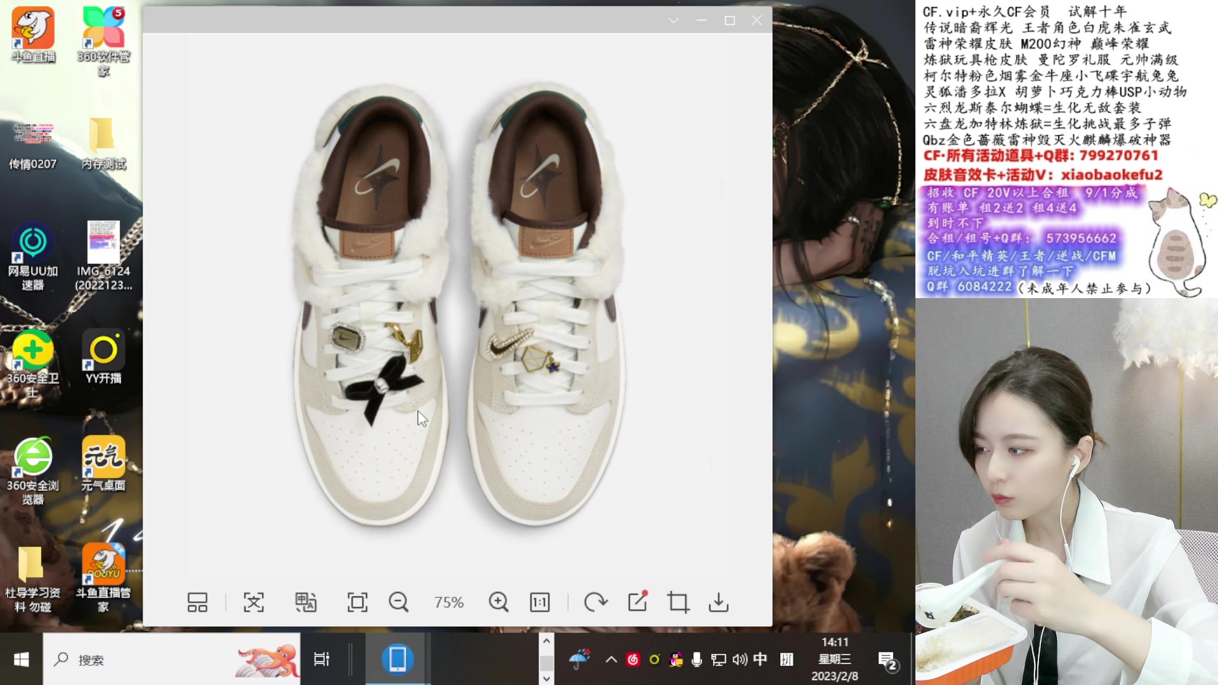Viewport: 1218px width, 685px height.
Task: Open network status tray icon
Action: (x=718, y=660)
